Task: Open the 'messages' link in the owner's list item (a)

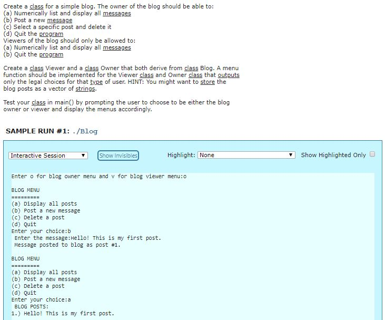Action: pyautogui.click(x=116, y=13)
